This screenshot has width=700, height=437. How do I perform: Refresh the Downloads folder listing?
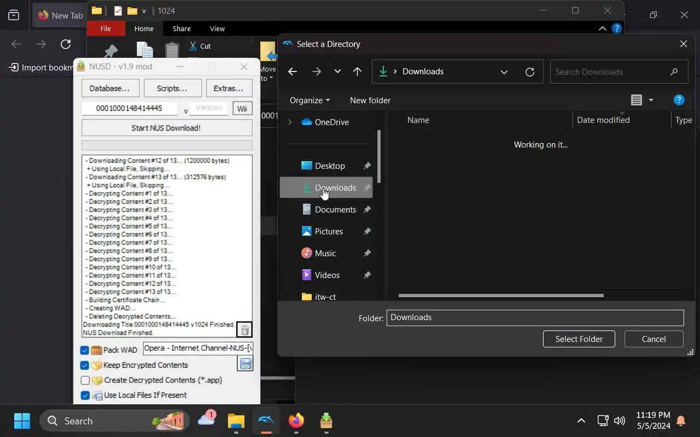coord(529,72)
